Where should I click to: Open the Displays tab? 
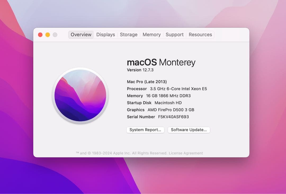click(x=106, y=35)
